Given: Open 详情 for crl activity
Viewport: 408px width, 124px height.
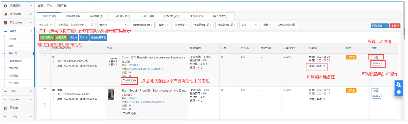Looking at the screenshot, I should (375, 57).
